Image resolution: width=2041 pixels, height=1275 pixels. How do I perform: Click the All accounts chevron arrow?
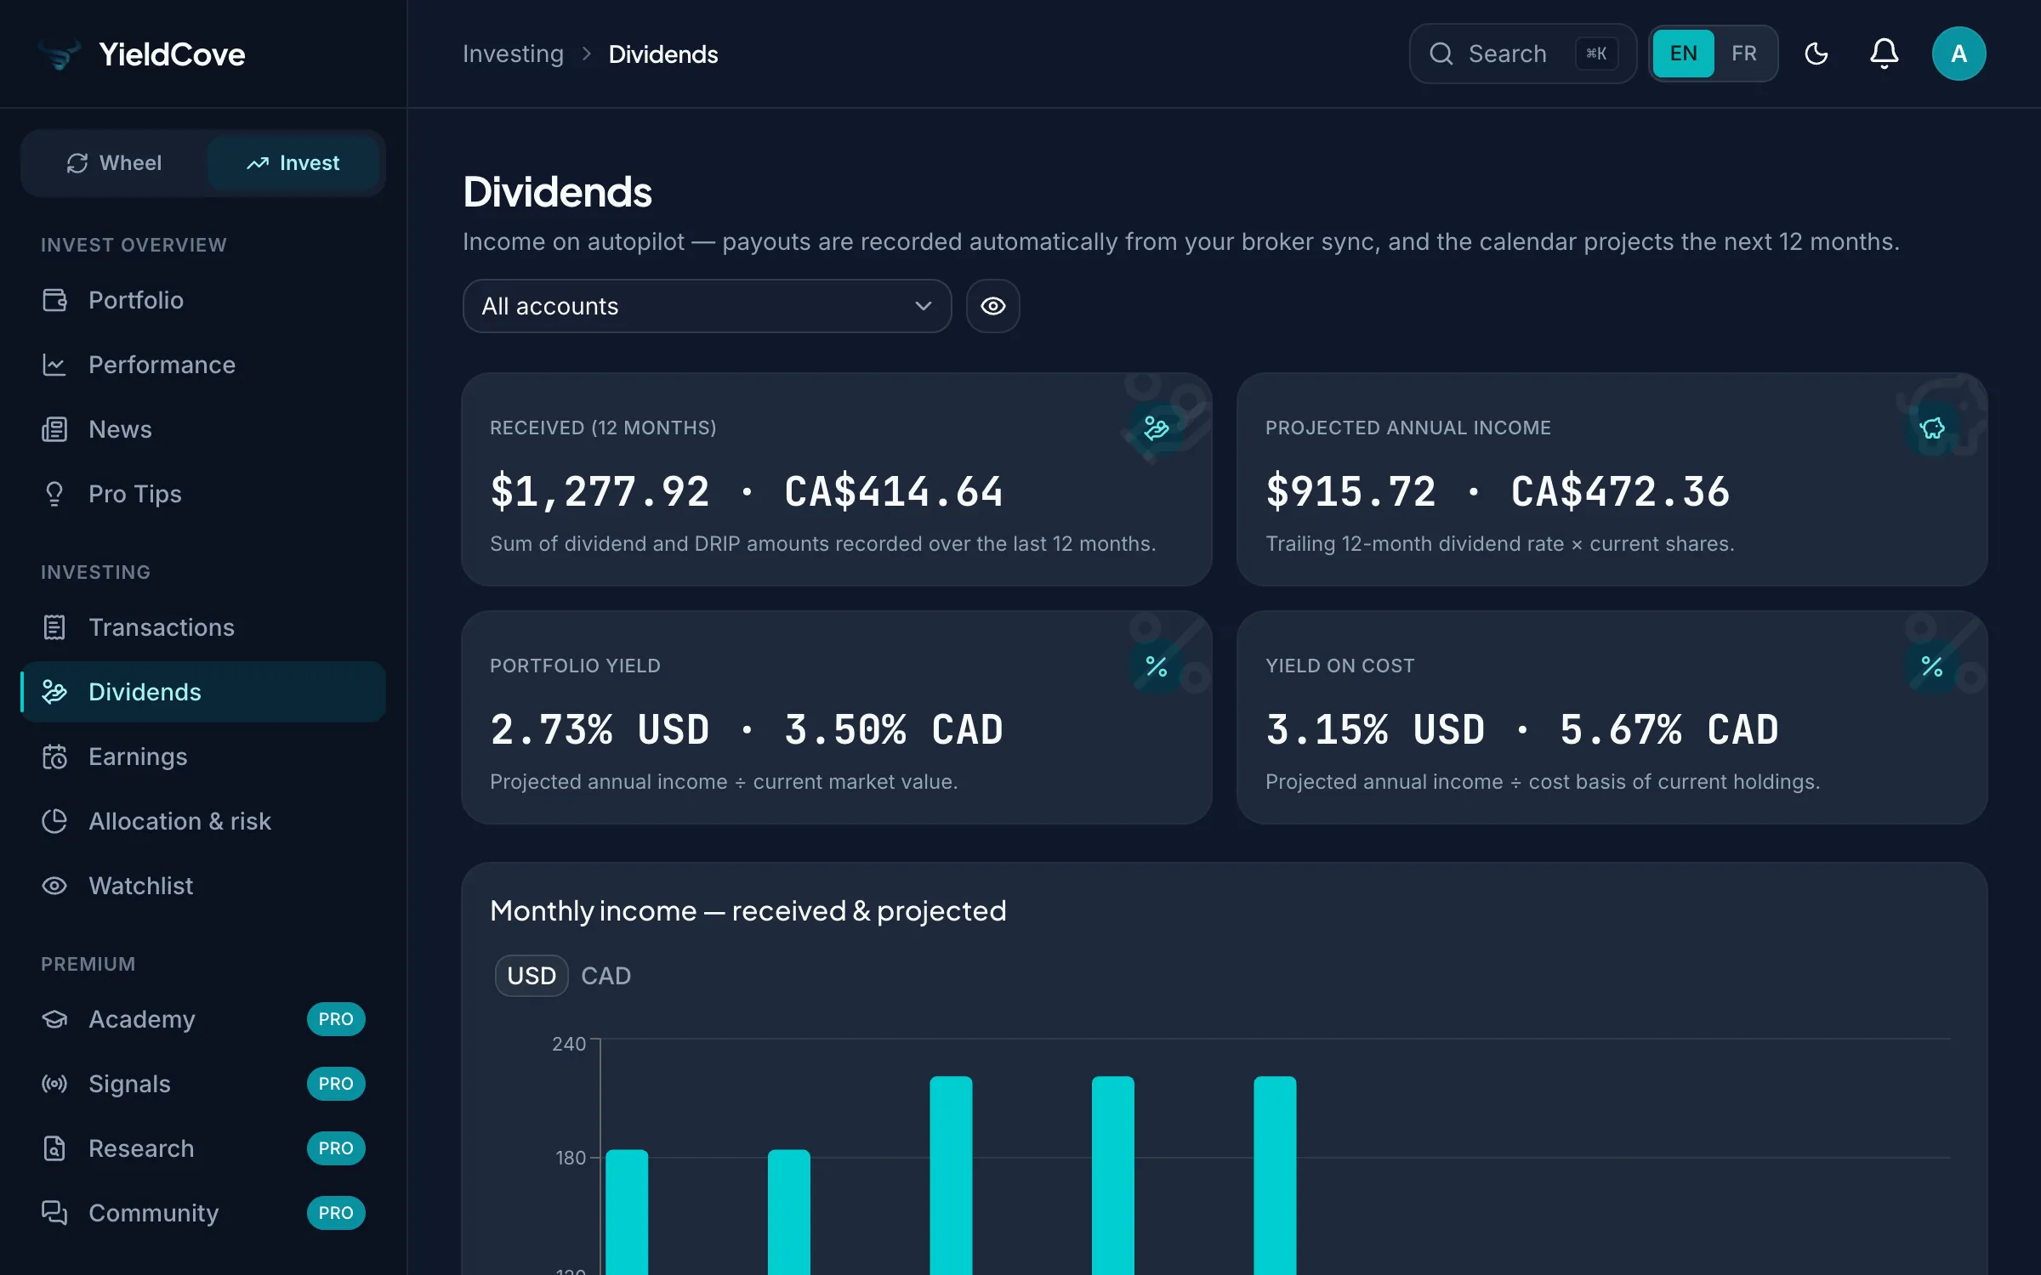point(923,306)
